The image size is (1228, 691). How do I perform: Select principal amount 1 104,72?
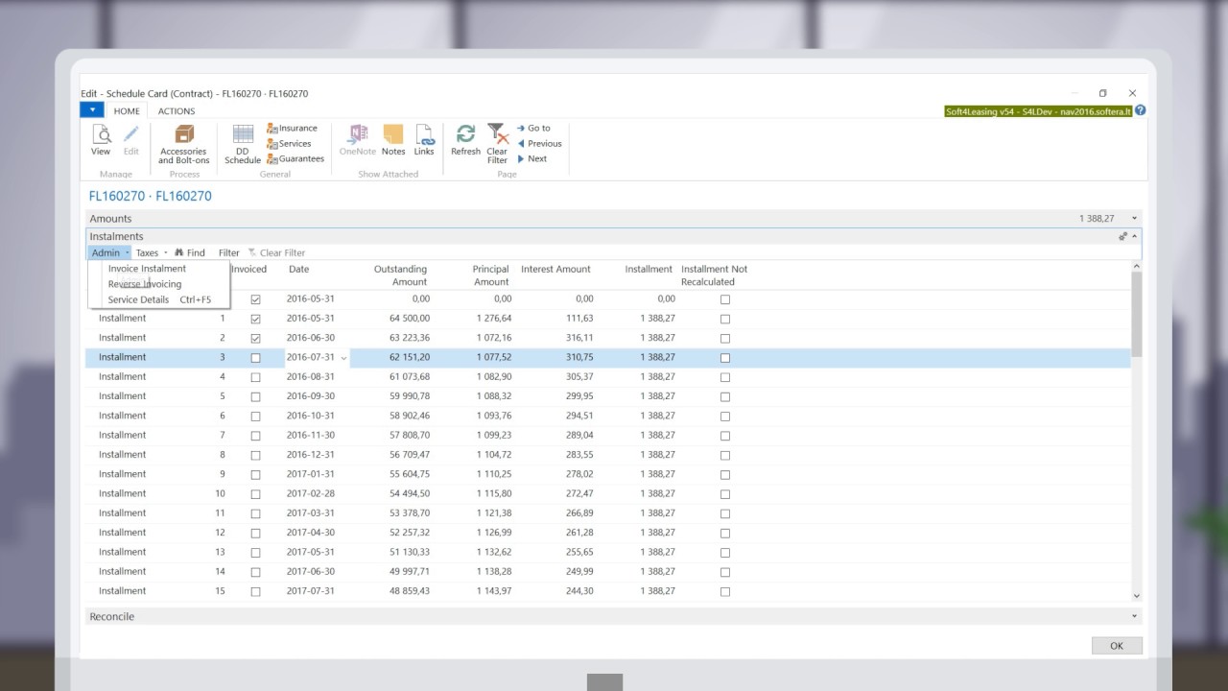[x=494, y=455]
